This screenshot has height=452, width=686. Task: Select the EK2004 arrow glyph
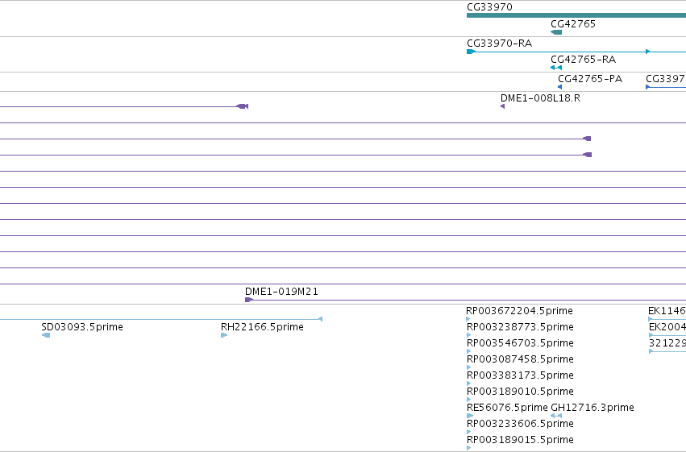pyautogui.click(x=651, y=335)
